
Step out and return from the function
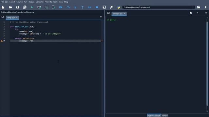coord(82,7)
